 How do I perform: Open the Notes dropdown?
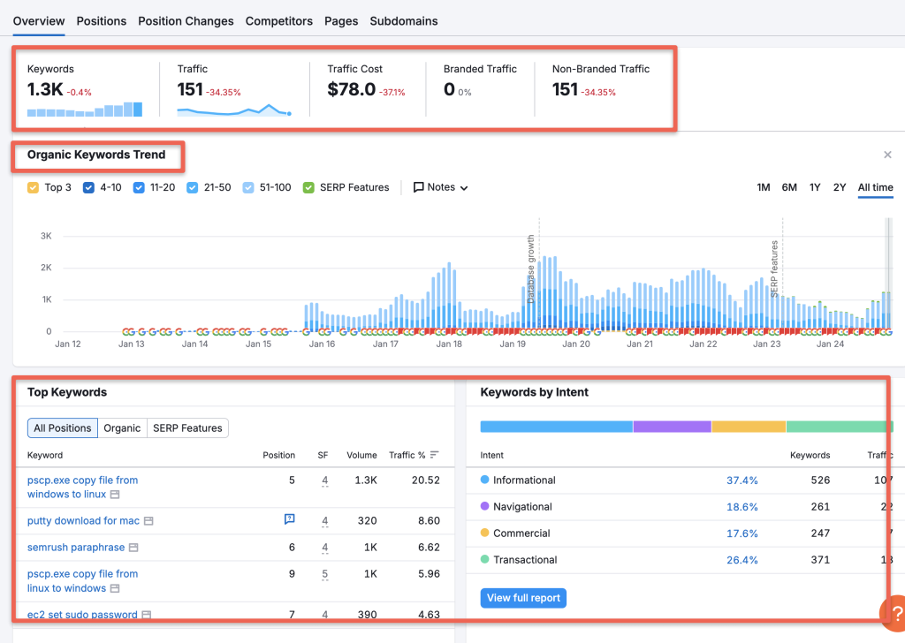(460, 186)
